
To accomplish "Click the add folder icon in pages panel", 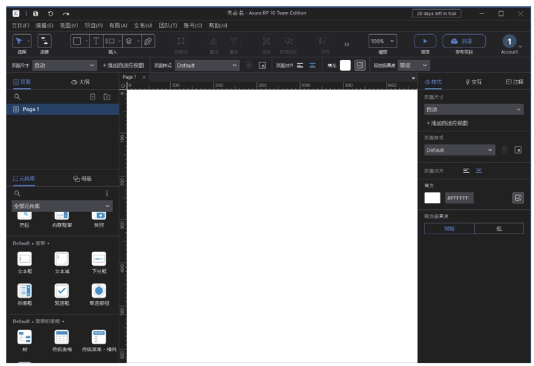I will 107,96.
